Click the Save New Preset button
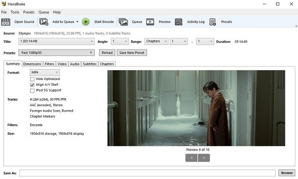 click(x=132, y=53)
